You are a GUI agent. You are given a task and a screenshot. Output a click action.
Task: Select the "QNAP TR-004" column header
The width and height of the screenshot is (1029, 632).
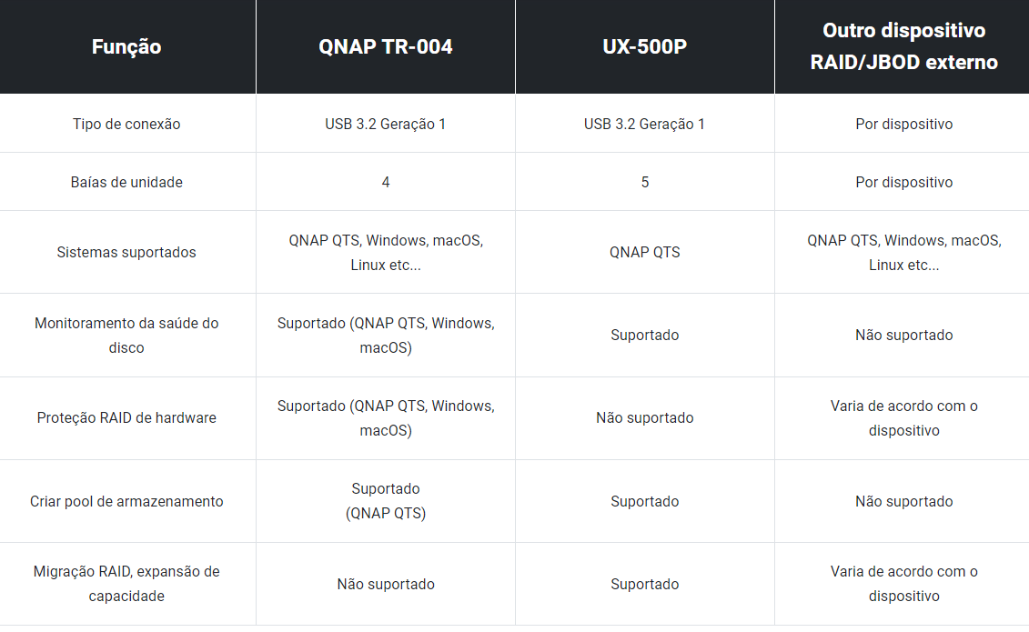pyautogui.click(x=386, y=46)
